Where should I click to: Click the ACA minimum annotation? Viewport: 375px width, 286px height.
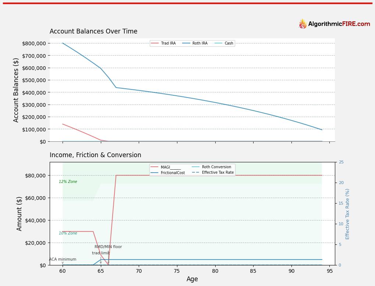coord(63,259)
